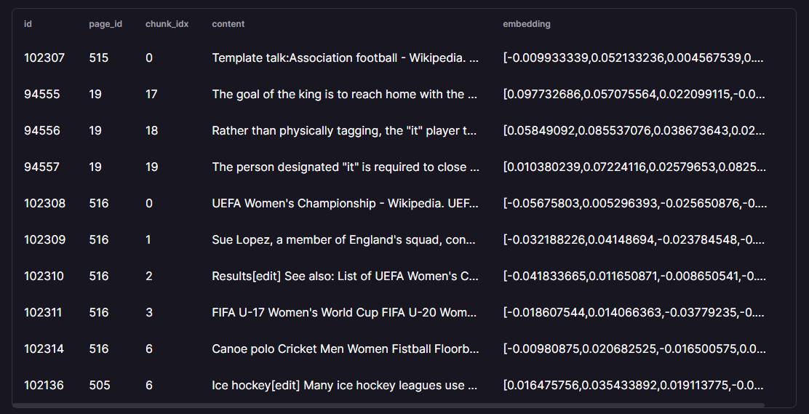Click the Template talk:Association football content cell
809x414 pixels.
(x=345, y=57)
